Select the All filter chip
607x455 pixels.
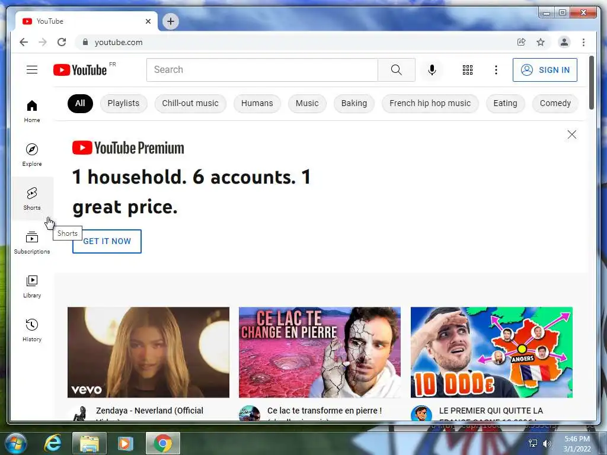(x=80, y=103)
